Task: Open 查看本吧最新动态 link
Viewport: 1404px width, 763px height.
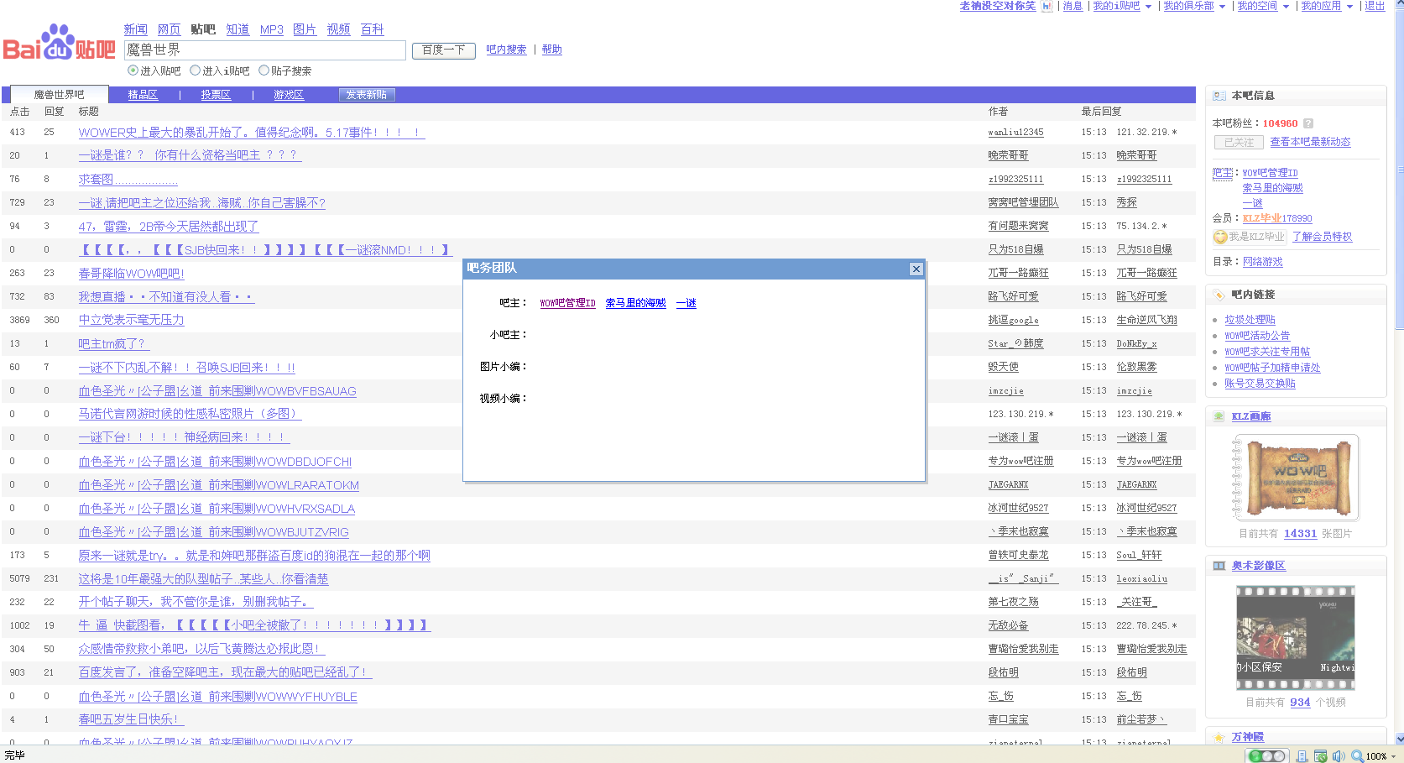Action: click(x=1310, y=142)
